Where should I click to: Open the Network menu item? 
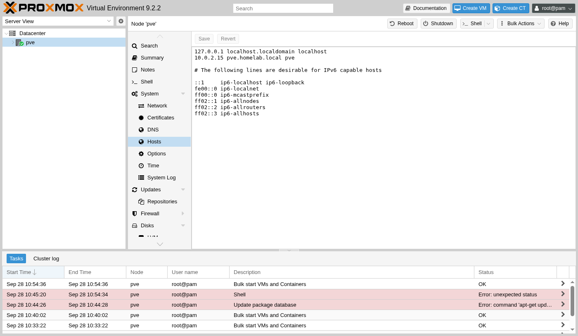pyautogui.click(x=159, y=106)
